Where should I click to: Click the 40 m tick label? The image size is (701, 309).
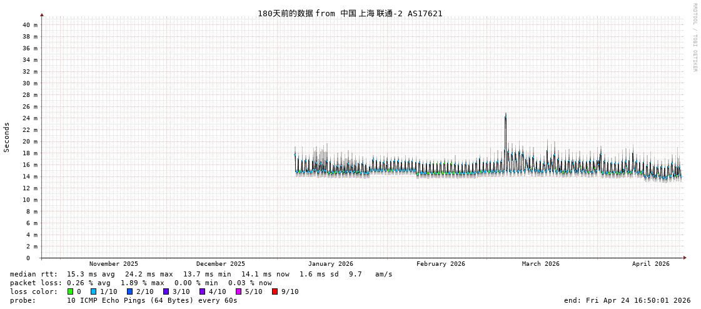(x=30, y=25)
